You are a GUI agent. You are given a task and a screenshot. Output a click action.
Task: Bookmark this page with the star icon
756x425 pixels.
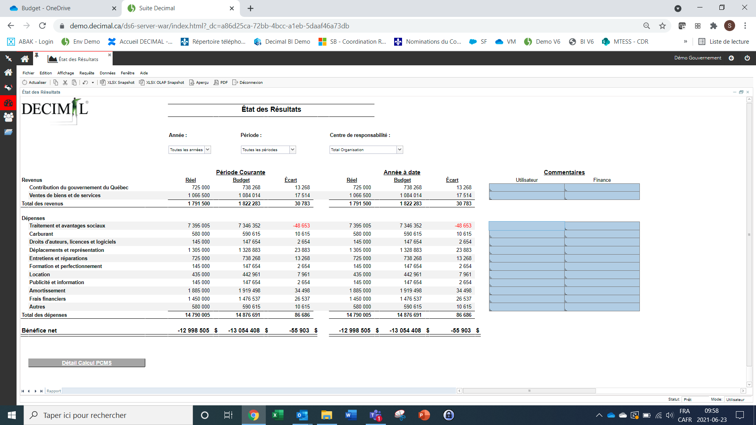pos(662,26)
